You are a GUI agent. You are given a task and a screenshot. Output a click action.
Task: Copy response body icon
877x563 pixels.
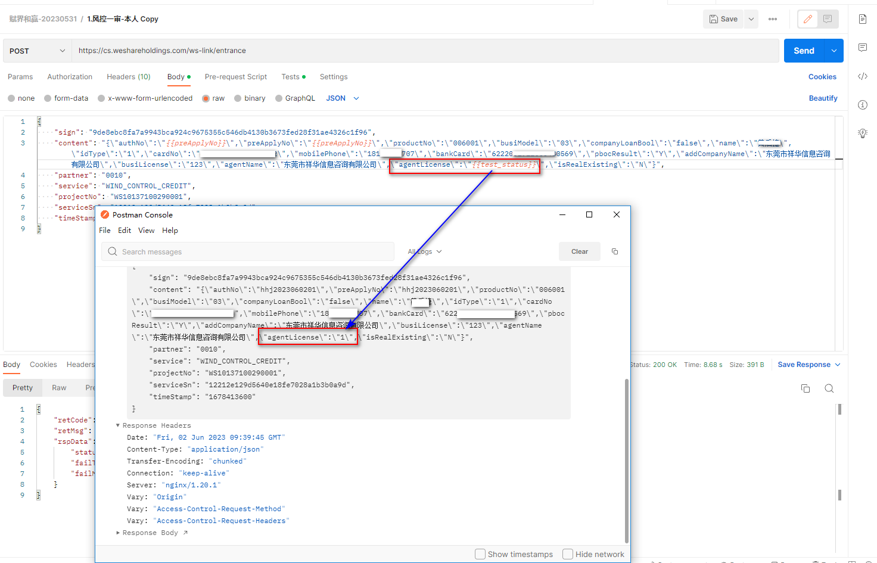click(x=806, y=388)
